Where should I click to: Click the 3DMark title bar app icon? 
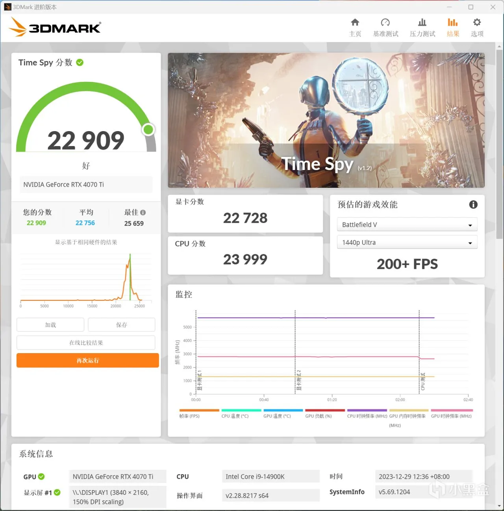click(x=7, y=7)
